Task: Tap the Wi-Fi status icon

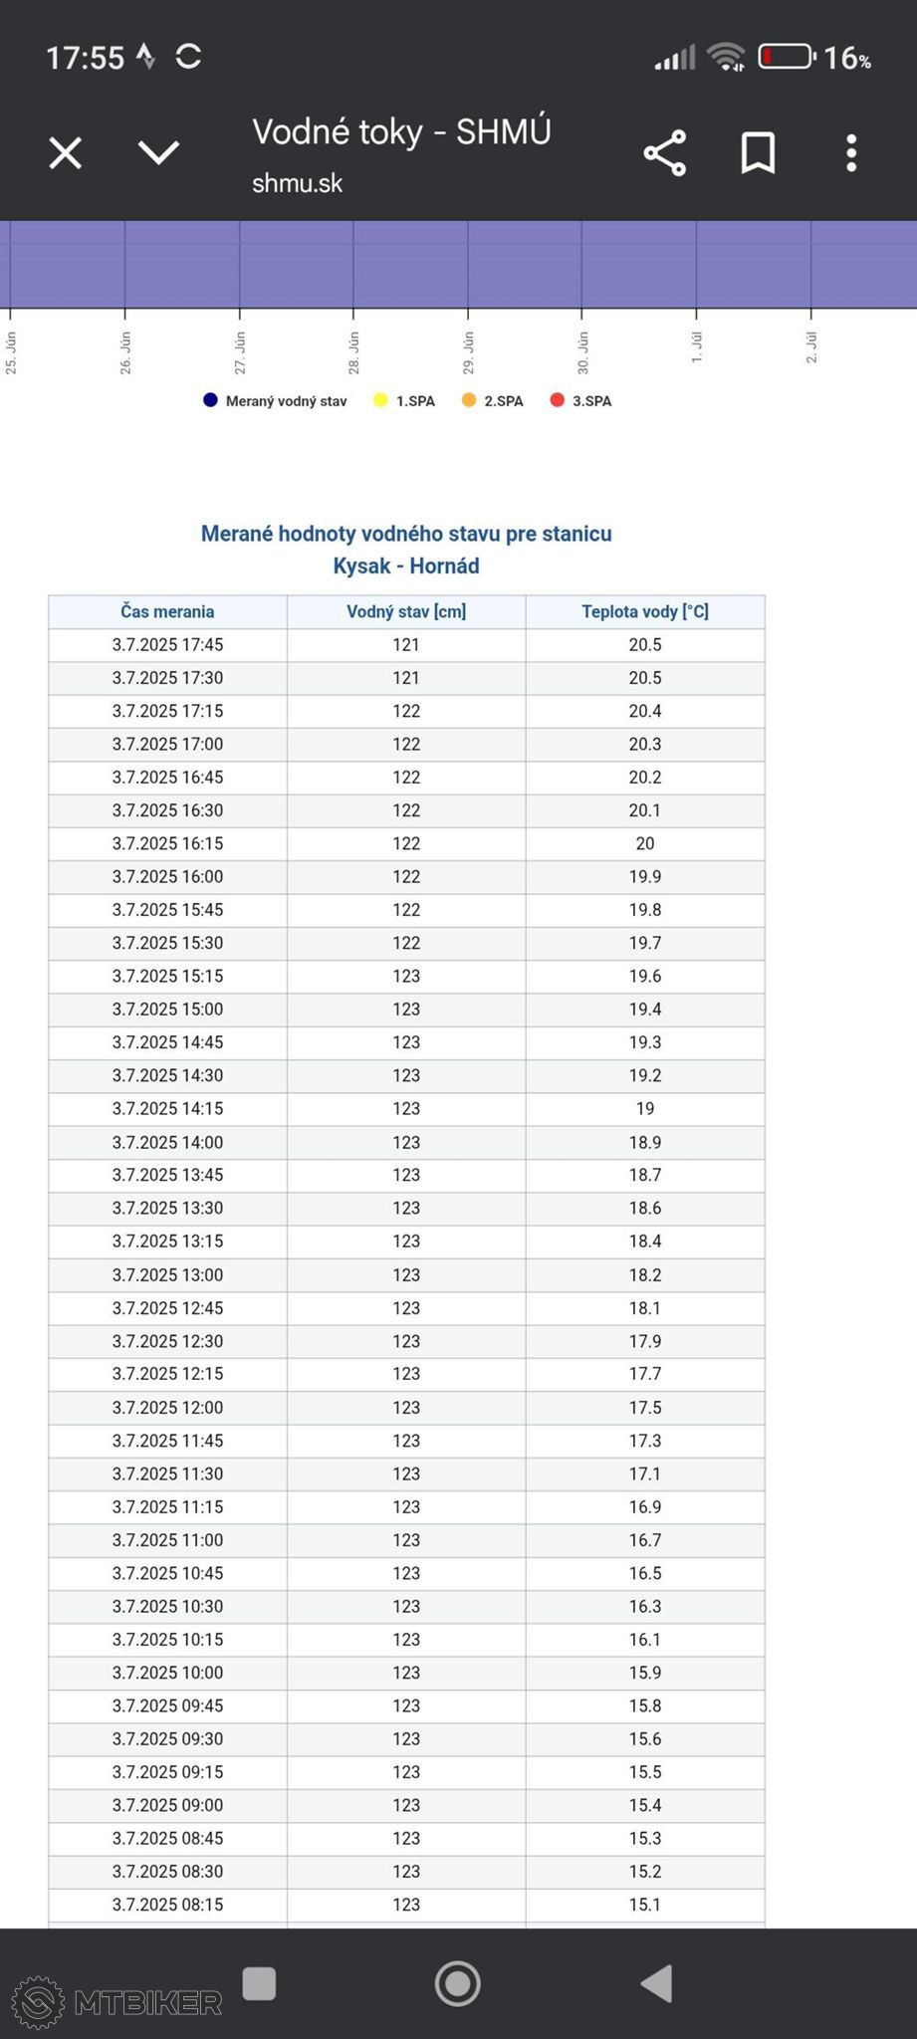Action: point(726,57)
